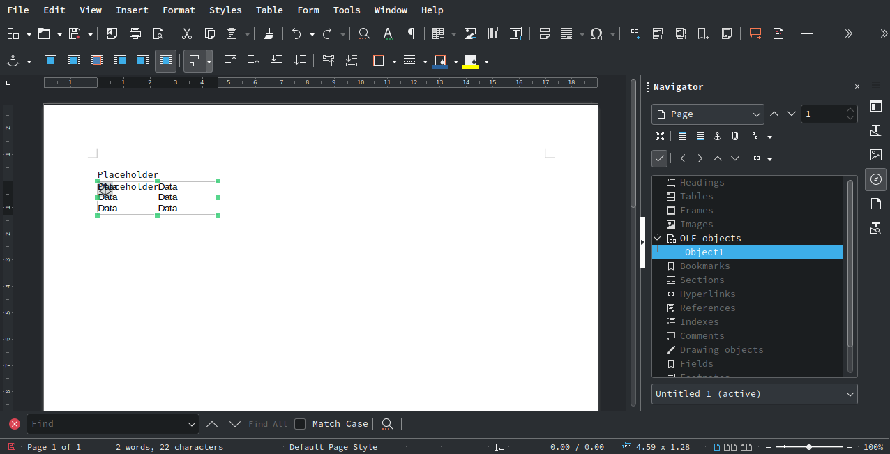Open the anchor type dropdown arrow
This screenshot has width=890, height=454.
coord(29,61)
